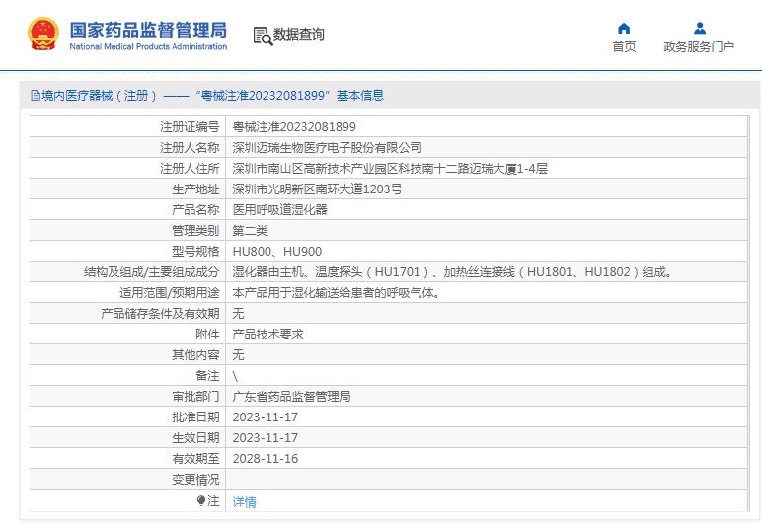
Task: Click the 无 value in 产品储存条件 row
Action: [238, 313]
